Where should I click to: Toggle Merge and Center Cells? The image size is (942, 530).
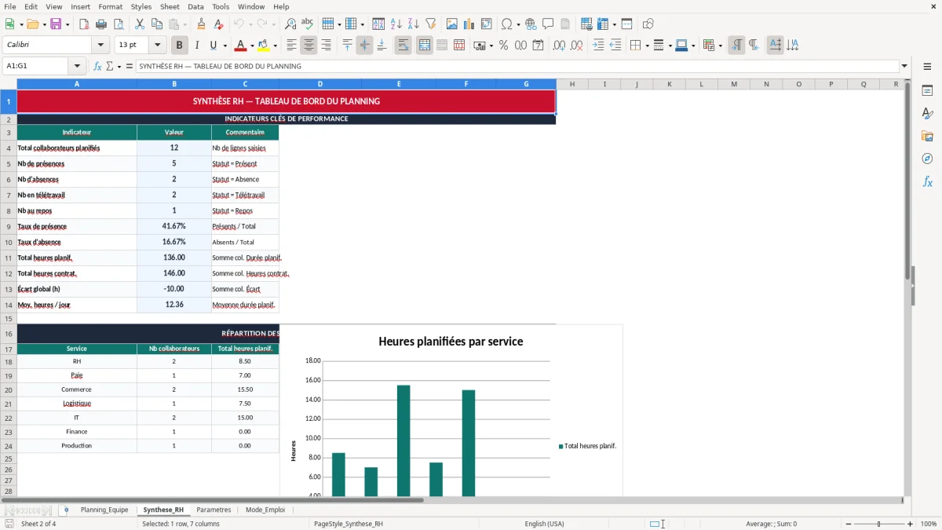(x=425, y=46)
